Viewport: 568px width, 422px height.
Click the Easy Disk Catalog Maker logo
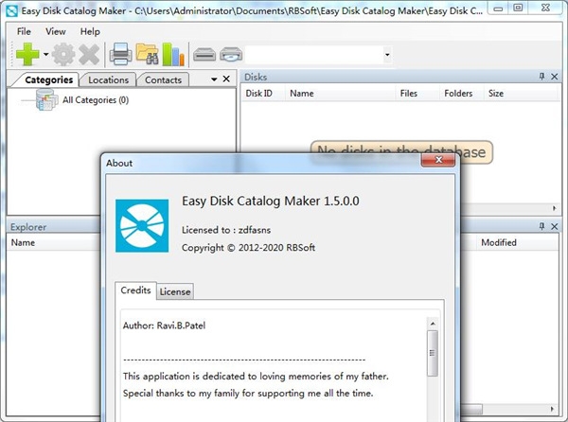point(142,225)
